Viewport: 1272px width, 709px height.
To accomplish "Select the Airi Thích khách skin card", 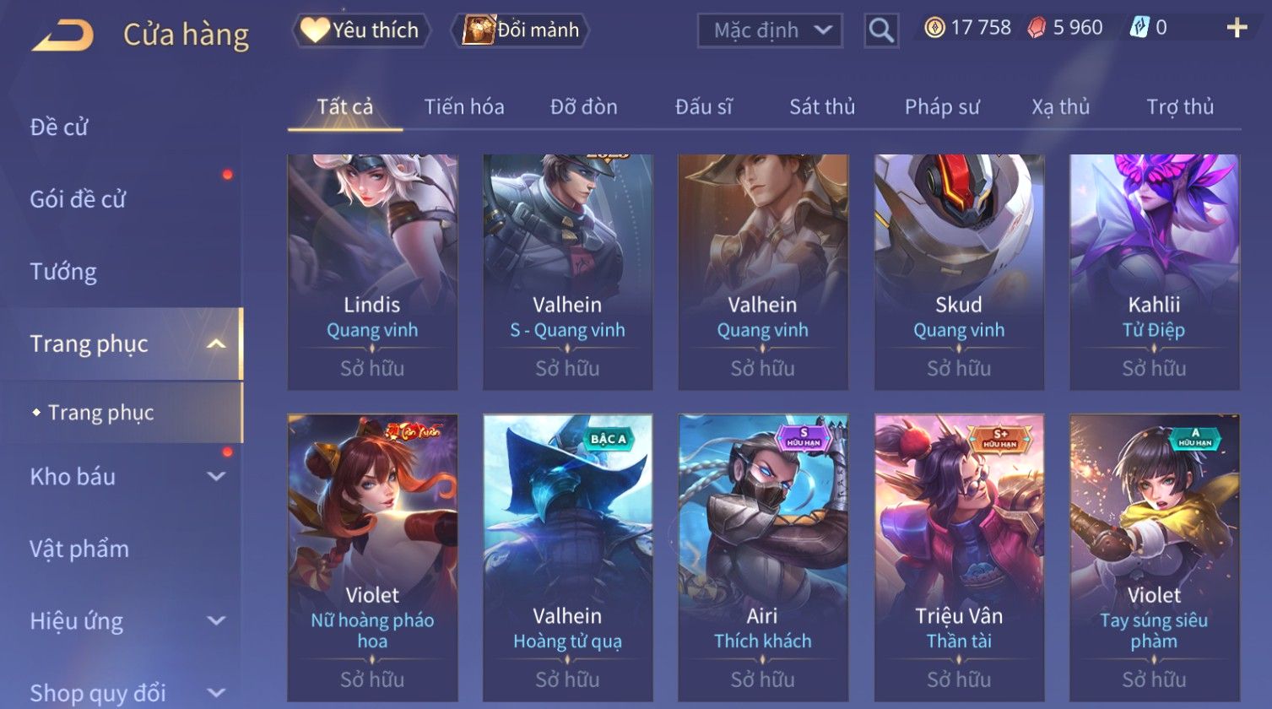I will [763, 557].
